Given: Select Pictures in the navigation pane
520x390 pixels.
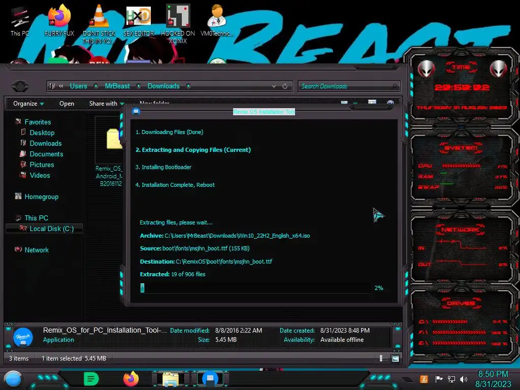Looking at the screenshot, I should click(42, 165).
